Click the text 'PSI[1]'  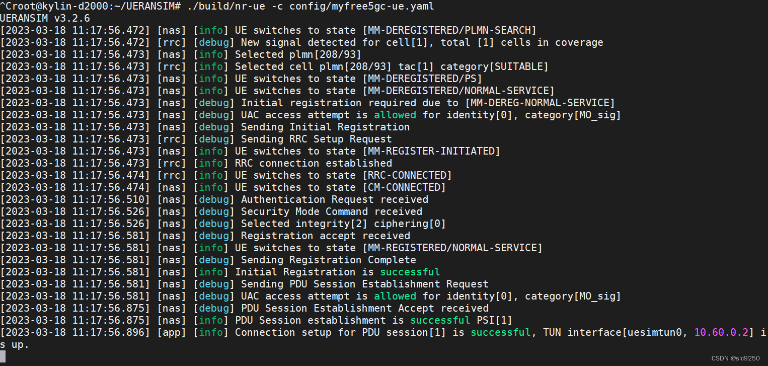494,320
